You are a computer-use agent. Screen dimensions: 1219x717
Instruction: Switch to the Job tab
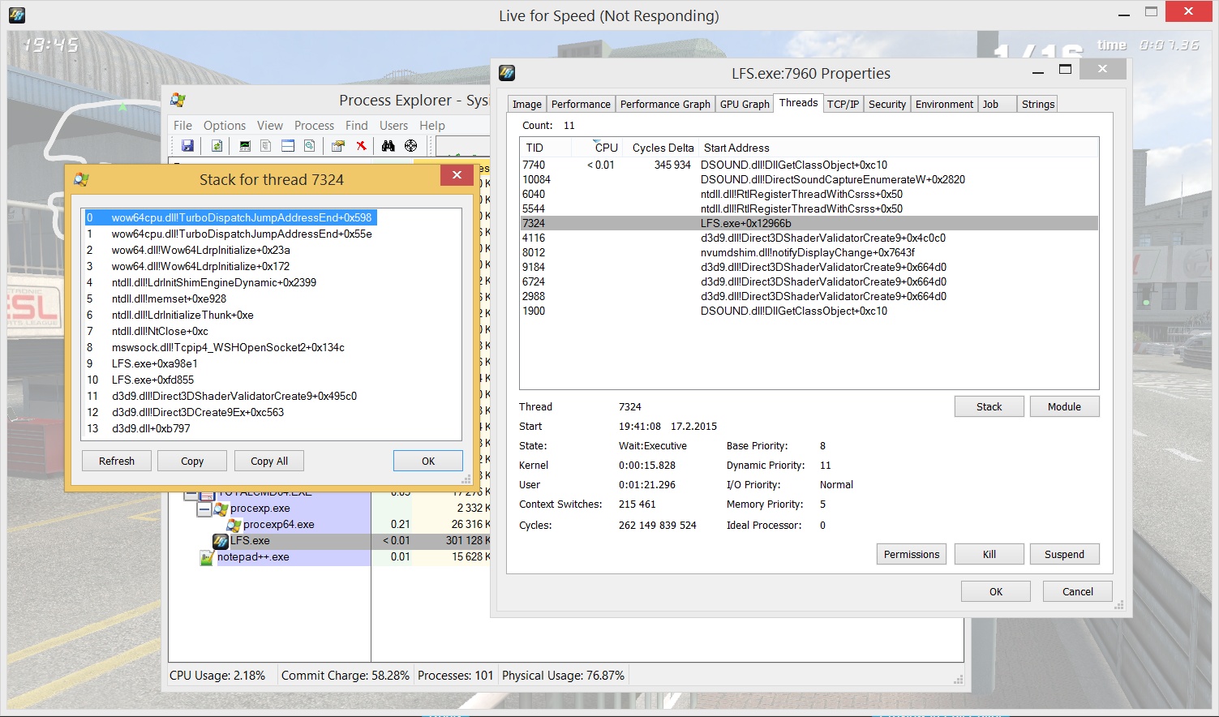click(997, 105)
